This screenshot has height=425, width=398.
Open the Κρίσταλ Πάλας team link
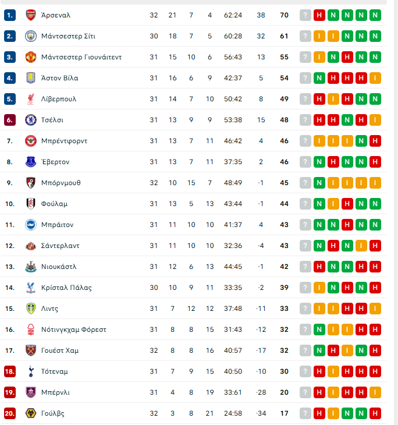66,288
